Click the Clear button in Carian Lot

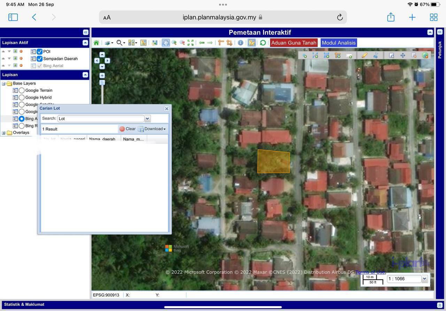pos(128,129)
